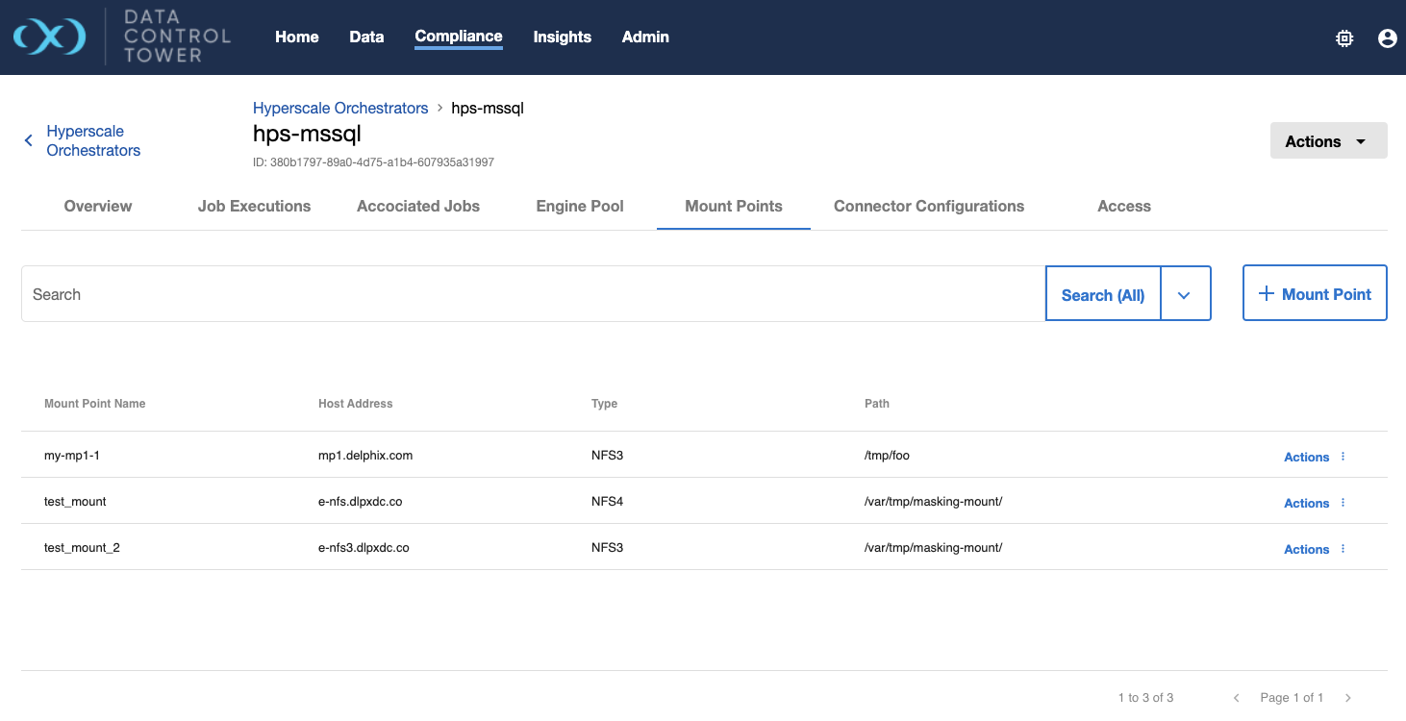
Task: Open the Actions dropdown for hps-mssql
Action: (1328, 139)
